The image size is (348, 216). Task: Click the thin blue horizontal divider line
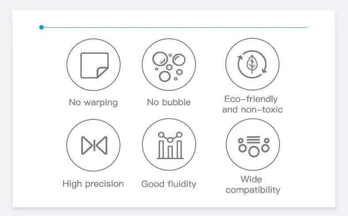(x=176, y=27)
